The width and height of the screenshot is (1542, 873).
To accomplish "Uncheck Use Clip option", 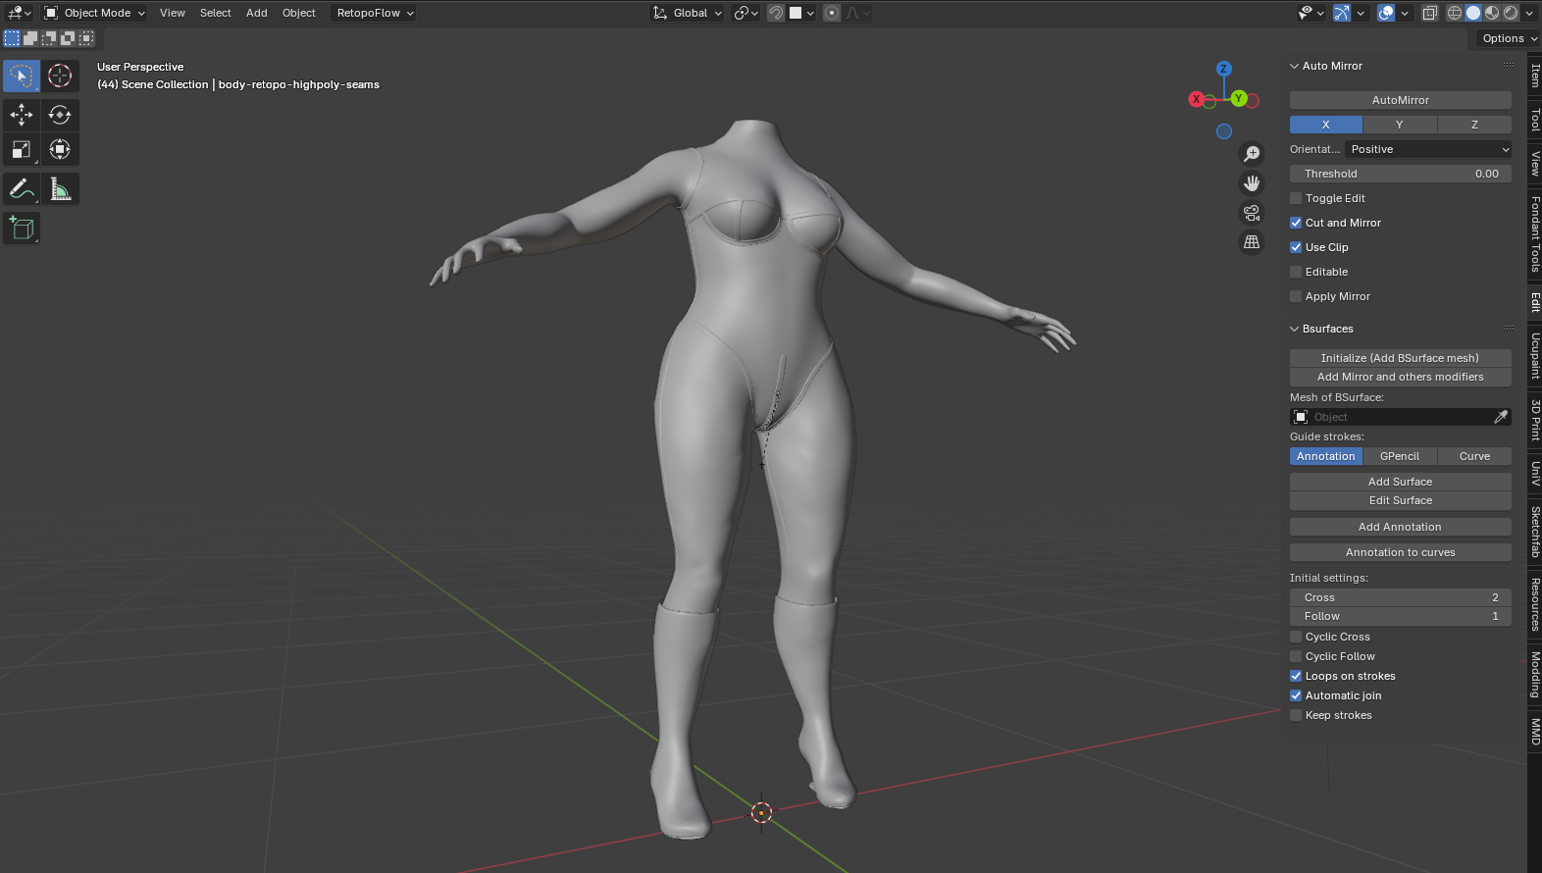I will [1296, 247].
